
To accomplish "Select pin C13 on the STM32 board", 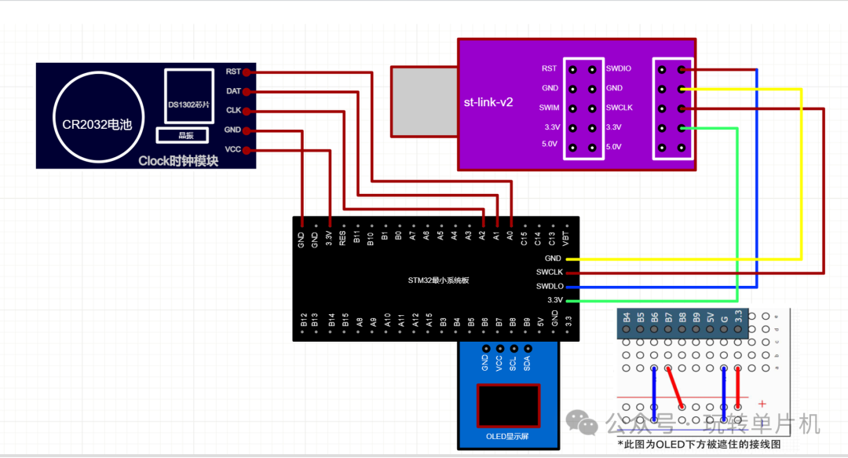I will click(x=552, y=238).
